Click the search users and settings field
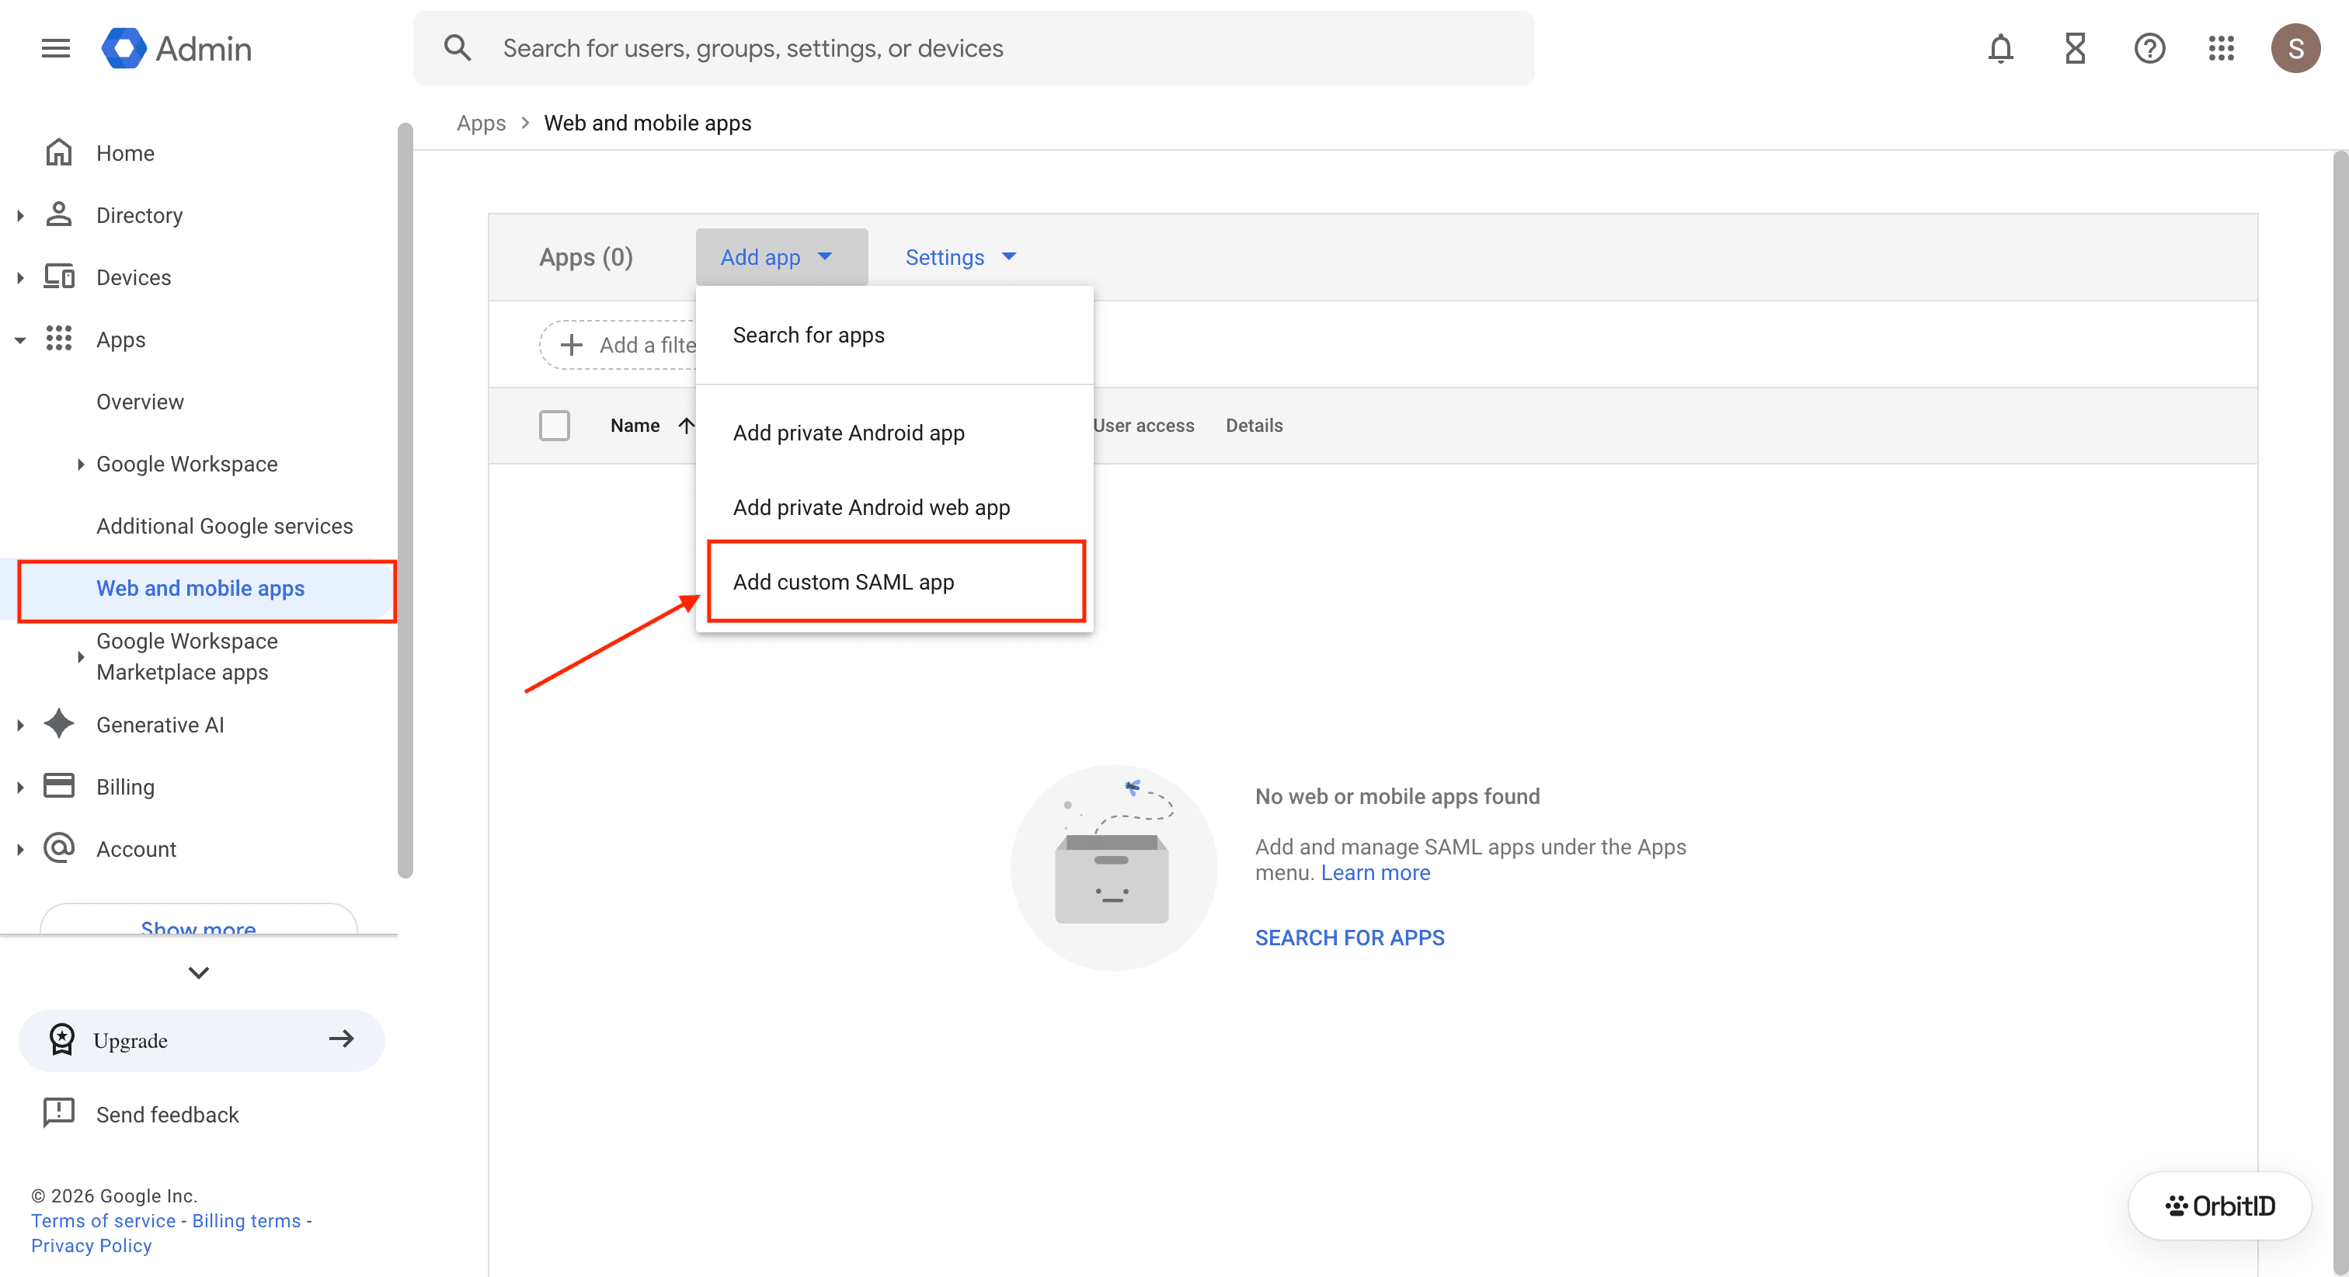The height and width of the screenshot is (1277, 2349). pos(973,48)
